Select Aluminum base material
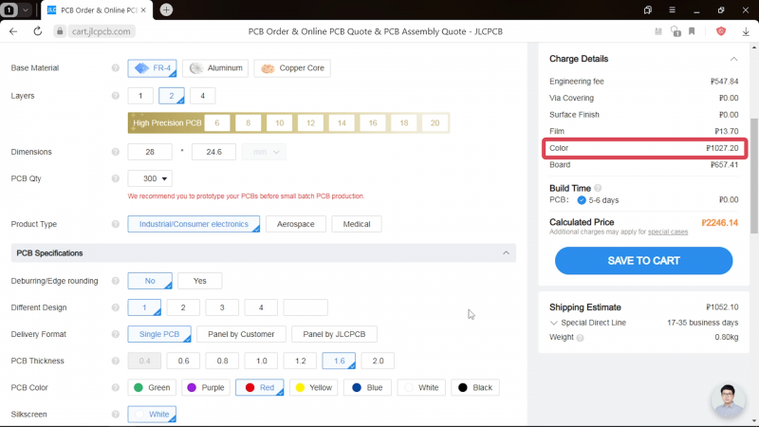 point(216,68)
